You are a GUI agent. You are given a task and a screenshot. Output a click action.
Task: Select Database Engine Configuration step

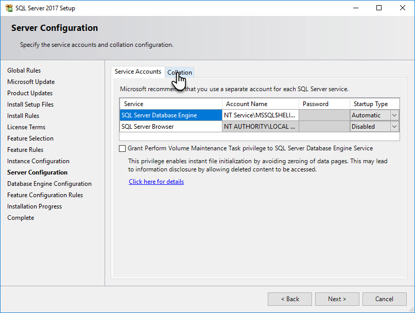pos(49,184)
